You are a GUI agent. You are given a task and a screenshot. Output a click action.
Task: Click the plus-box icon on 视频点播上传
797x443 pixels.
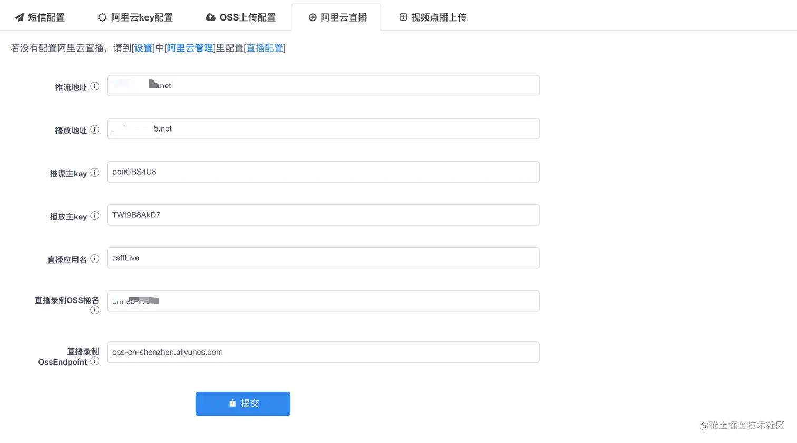(x=403, y=17)
